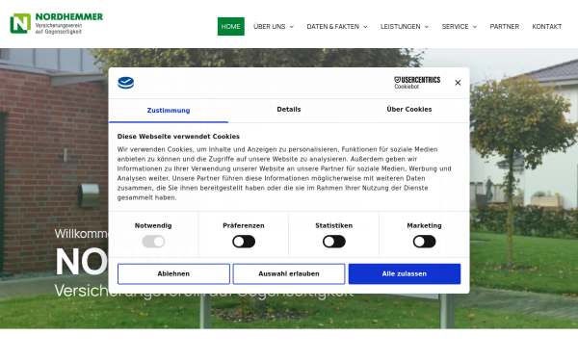Viewport: 578px width, 361px height.
Task: Open the Usercentrics Cookiebot logo link
Action: (417, 83)
